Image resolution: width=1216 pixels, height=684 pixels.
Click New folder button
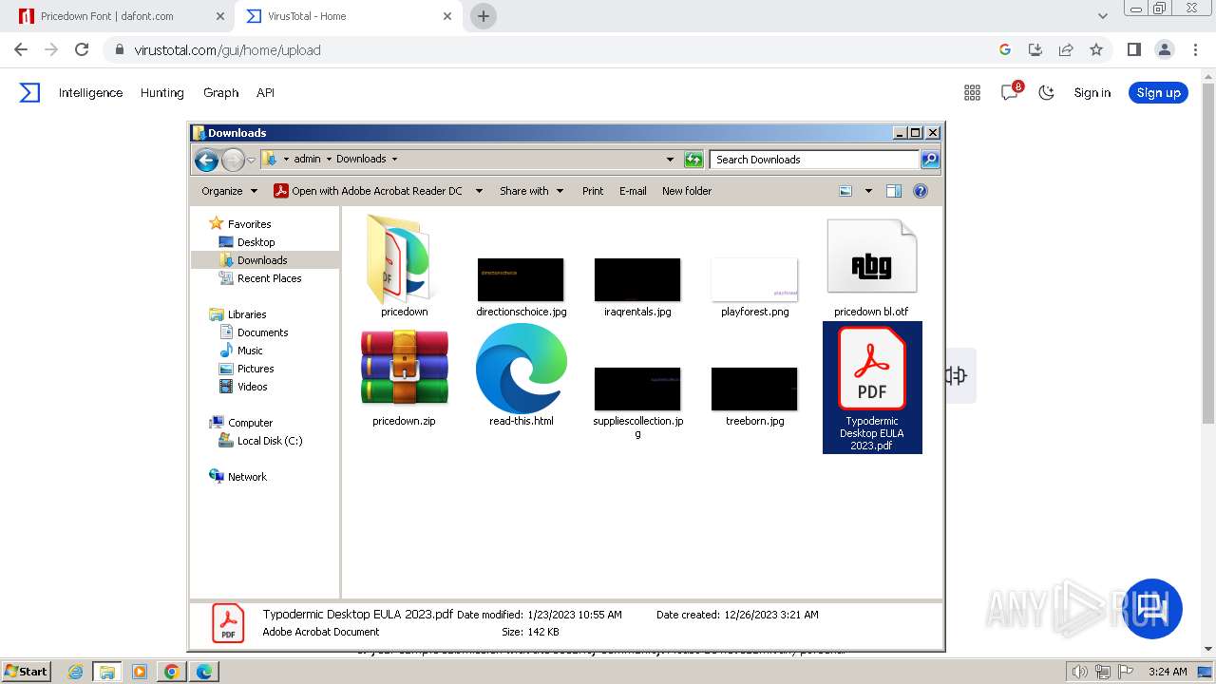coord(687,191)
